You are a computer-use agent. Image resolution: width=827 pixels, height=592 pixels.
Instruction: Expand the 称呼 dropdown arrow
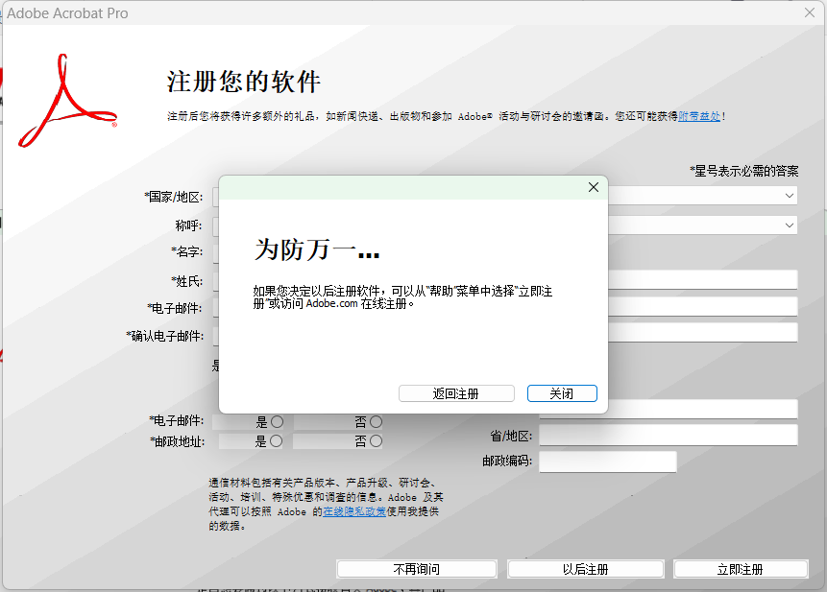click(789, 225)
